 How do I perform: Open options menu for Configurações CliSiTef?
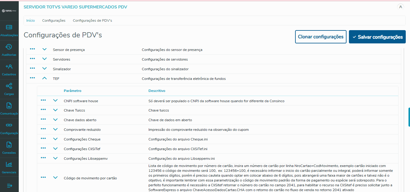(x=43, y=148)
